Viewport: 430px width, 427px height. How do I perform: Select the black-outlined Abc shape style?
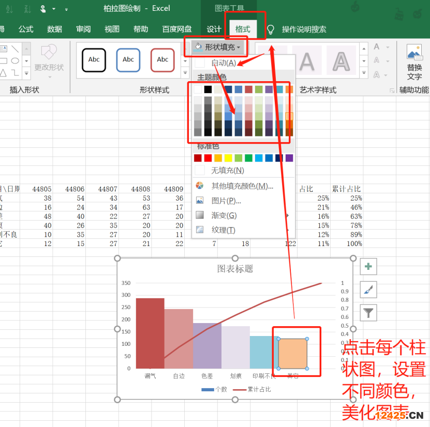[94, 60]
